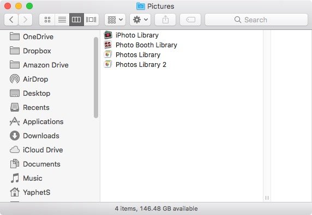Click the column resize handle

pos(267,198)
